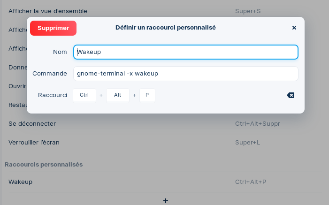
Task: Select the Afficher la vue d'ensemble row
Action: [x=48, y=11]
